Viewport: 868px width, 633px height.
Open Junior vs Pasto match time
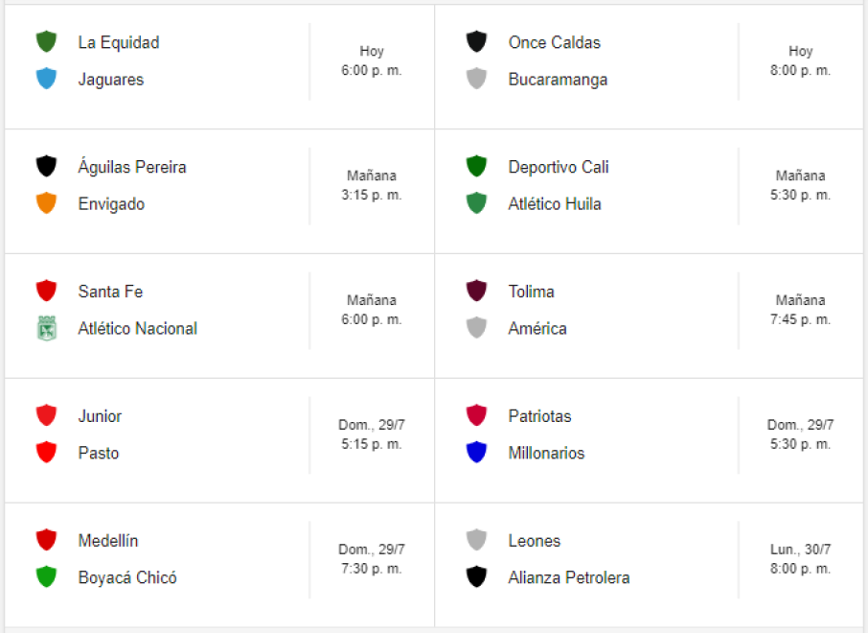[x=371, y=434]
